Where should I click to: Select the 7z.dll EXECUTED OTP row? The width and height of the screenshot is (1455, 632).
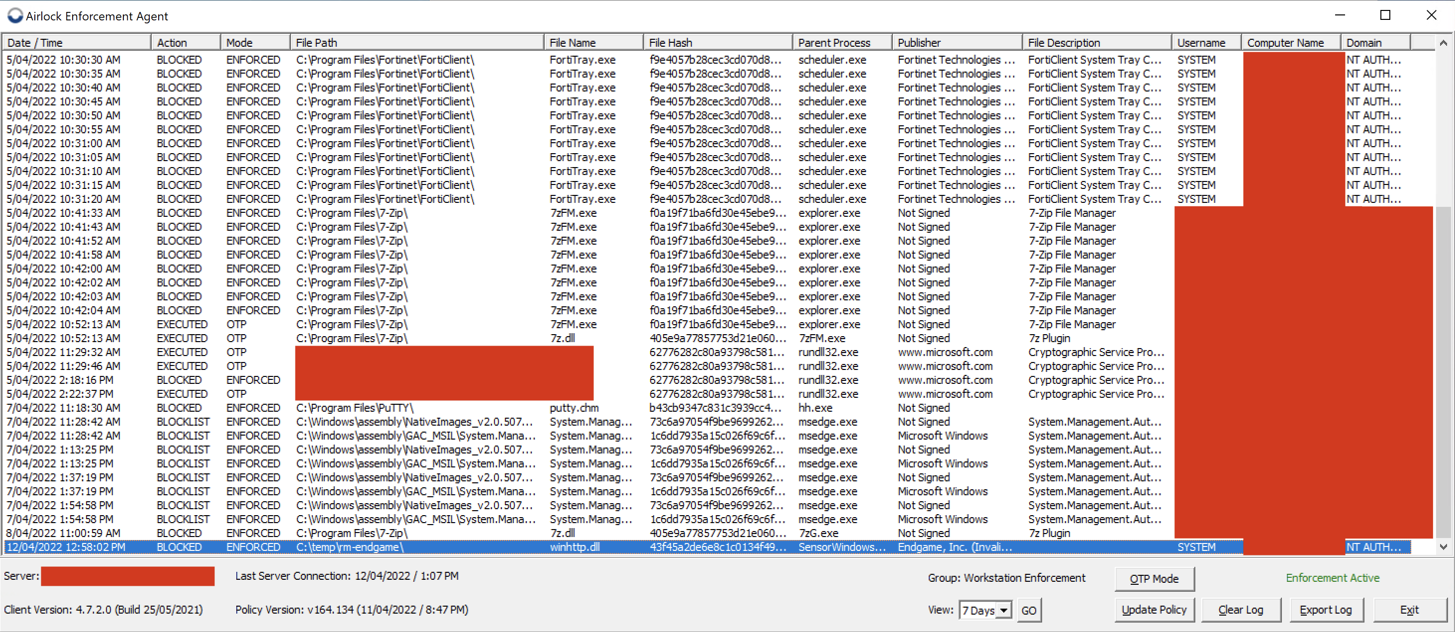point(562,338)
